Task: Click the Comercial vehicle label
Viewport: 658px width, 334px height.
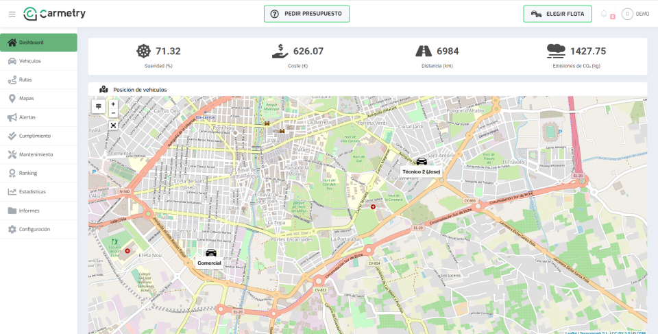Action: 210,263
